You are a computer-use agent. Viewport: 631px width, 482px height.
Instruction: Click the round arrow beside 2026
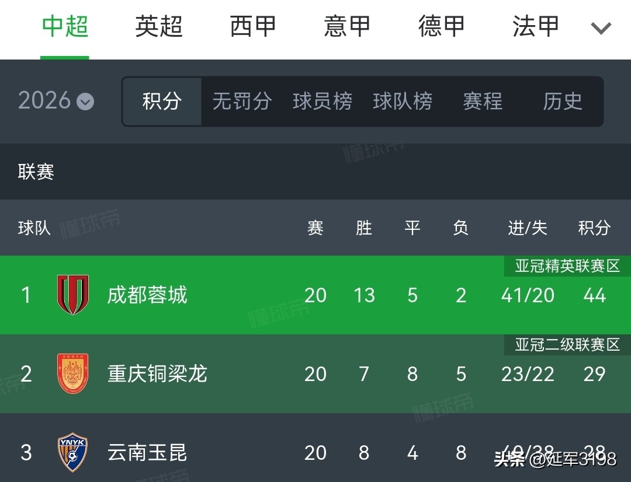coord(85,102)
